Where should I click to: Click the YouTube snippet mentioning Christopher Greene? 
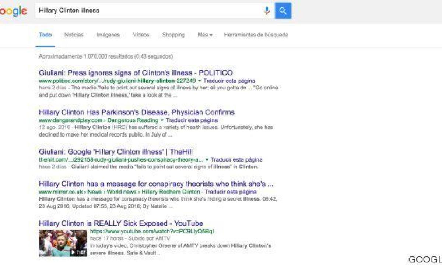181,249
